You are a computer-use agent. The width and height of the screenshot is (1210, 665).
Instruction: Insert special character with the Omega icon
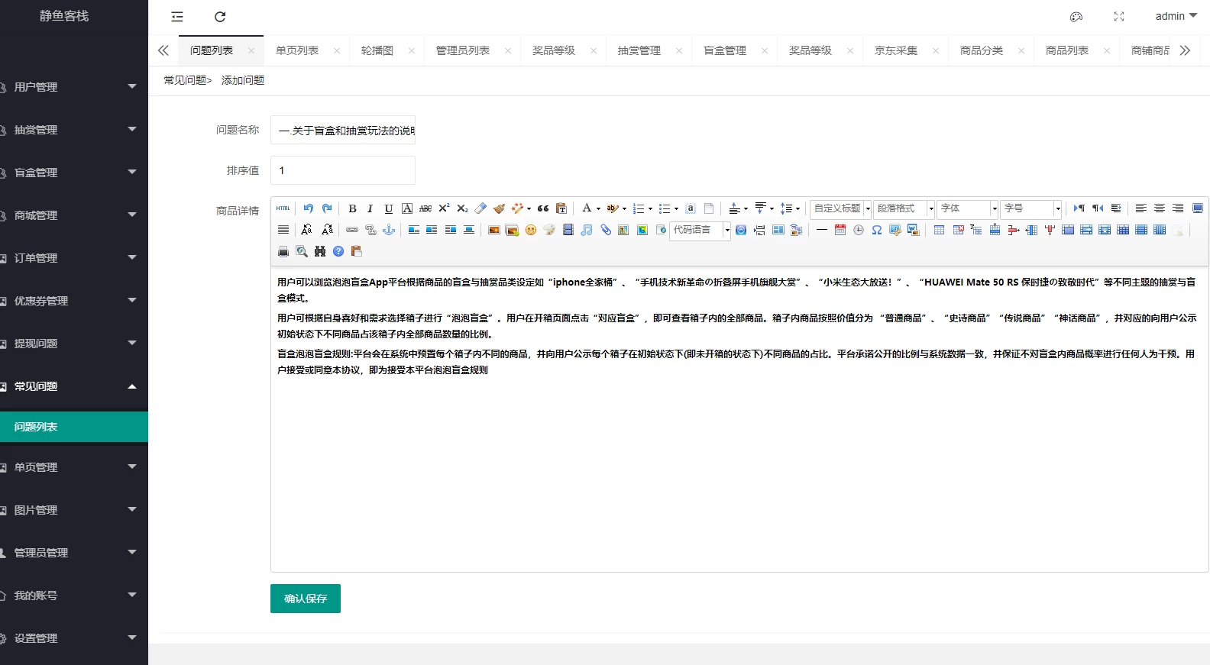point(877,230)
